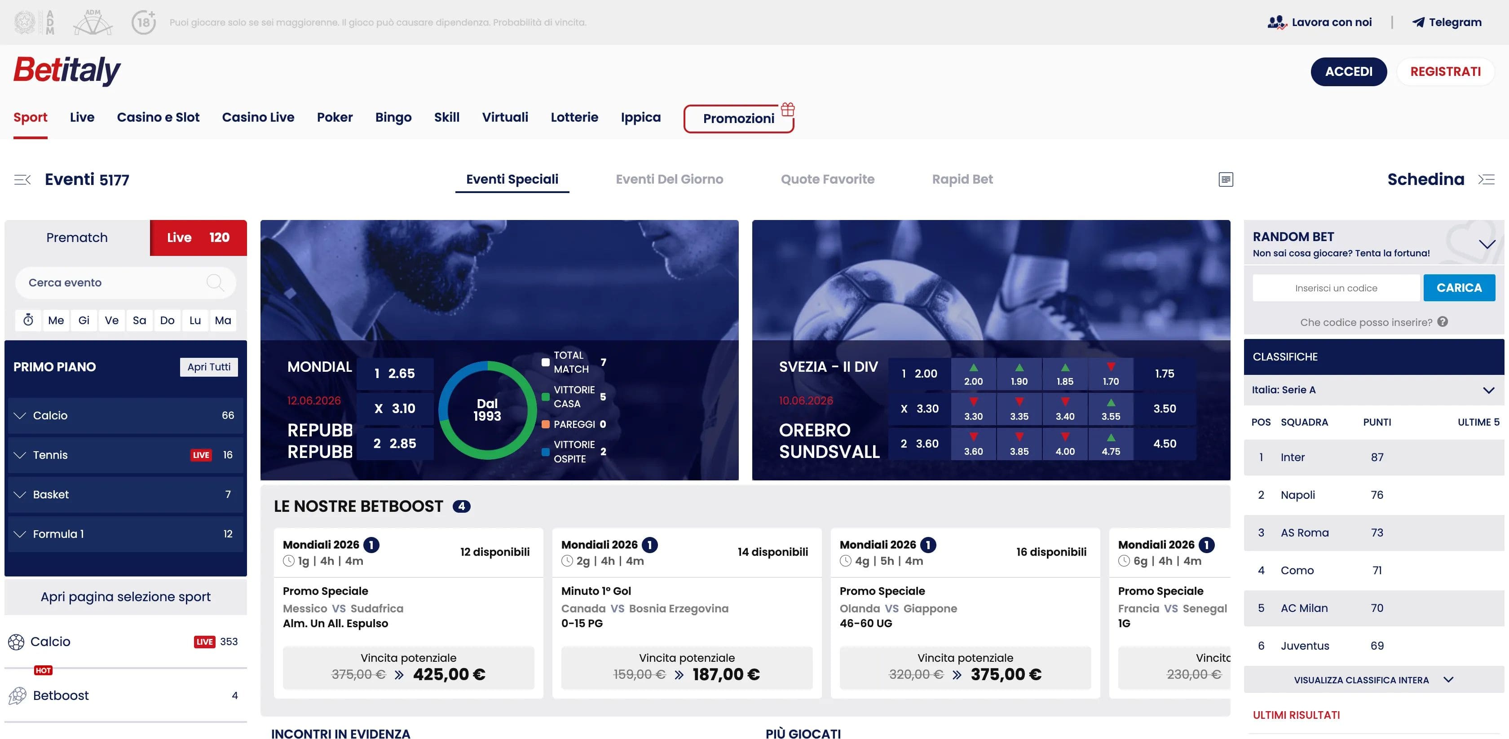Expand the Calcio 66 row in Primo Piano
This screenshot has height=739, width=1509.
pos(125,415)
